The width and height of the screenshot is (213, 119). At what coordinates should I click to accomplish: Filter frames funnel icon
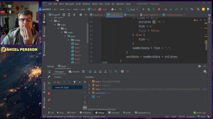coord(75,82)
